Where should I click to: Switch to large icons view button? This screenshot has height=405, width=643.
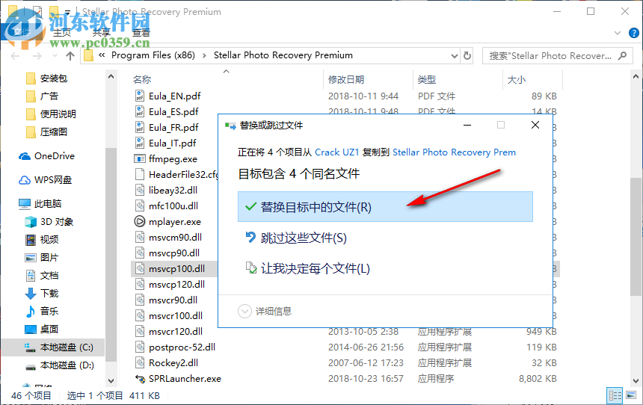click(x=632, y=395)
